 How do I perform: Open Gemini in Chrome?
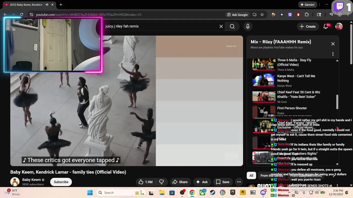(307, 5)
